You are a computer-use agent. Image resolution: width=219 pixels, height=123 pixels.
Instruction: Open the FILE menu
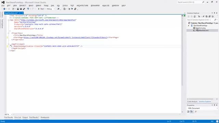click(3, 5)
